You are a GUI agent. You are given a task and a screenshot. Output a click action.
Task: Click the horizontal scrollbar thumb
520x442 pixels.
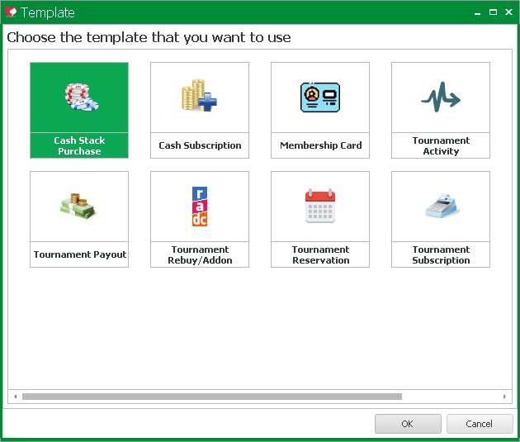click(212, 397)
